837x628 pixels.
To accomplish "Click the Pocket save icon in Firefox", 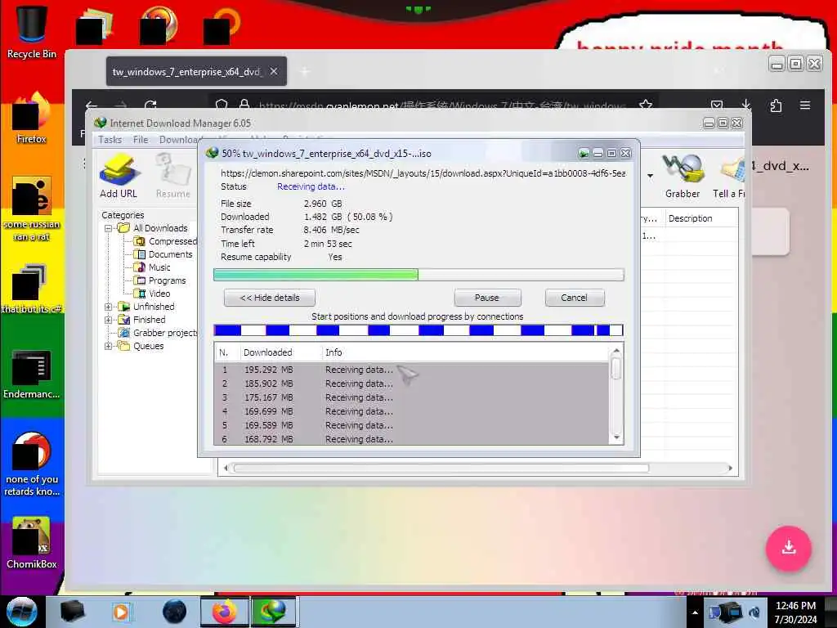I will [x=717, y=105].
